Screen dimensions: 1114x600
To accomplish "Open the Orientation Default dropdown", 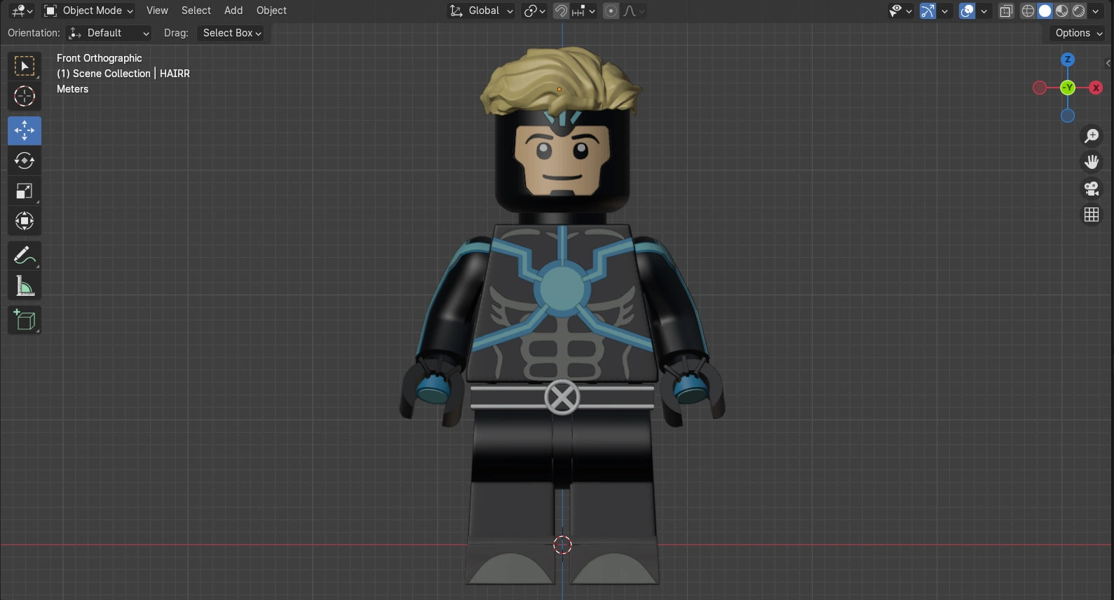I will (x=108, y=33).
